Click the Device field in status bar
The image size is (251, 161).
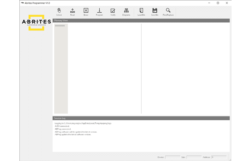click(173, 157)
